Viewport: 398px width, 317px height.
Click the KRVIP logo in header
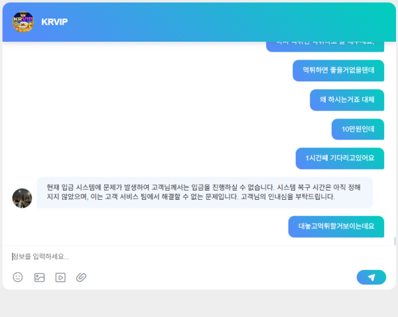pyautogui.click(x=23, y=22)
